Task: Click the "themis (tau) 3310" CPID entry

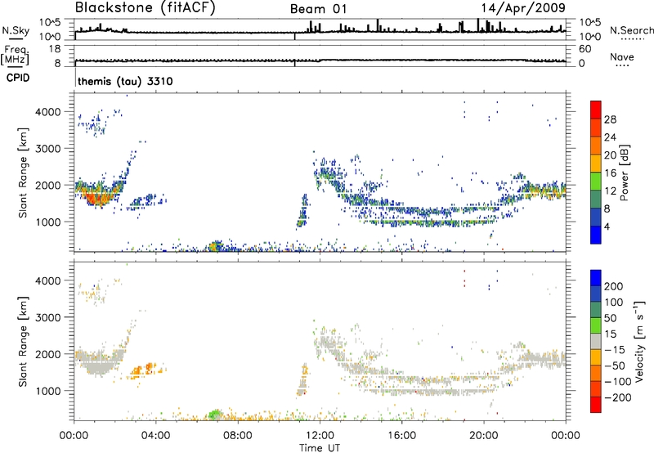Action: 125,81
